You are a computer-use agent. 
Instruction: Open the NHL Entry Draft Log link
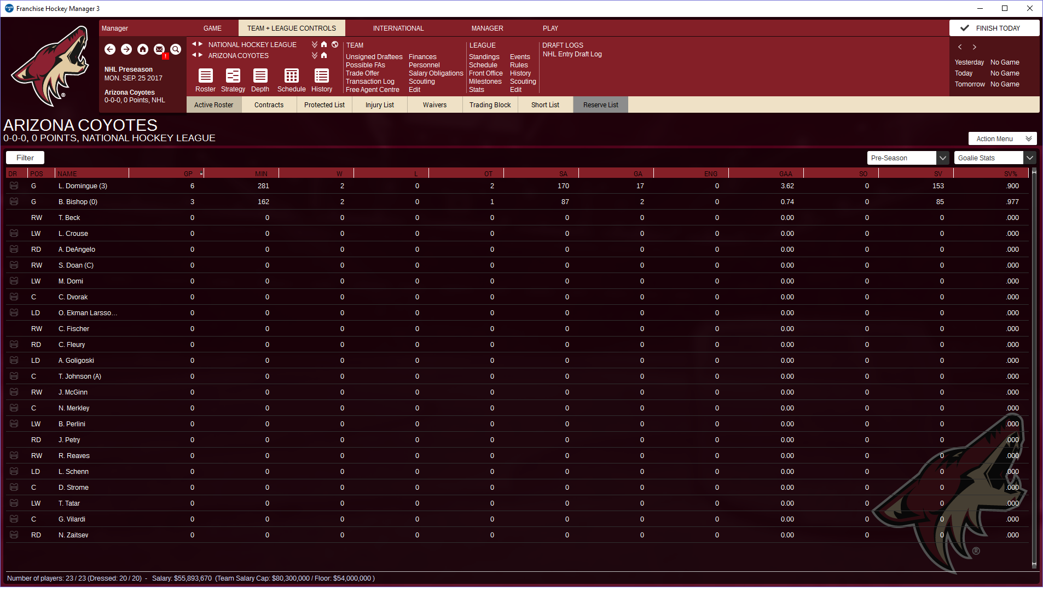pos(572,54)
